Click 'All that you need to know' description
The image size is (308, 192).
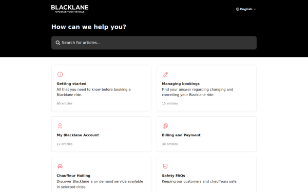click(93, 92)
